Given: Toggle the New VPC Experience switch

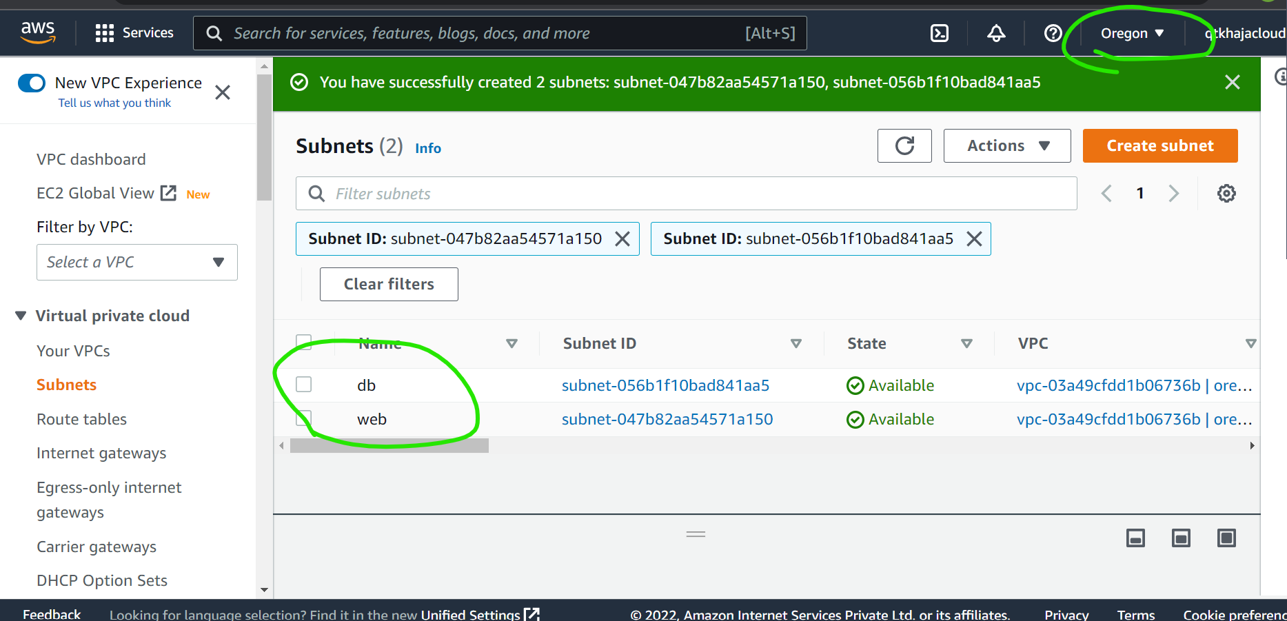Looking at the screenshot, I should point(32,83).
